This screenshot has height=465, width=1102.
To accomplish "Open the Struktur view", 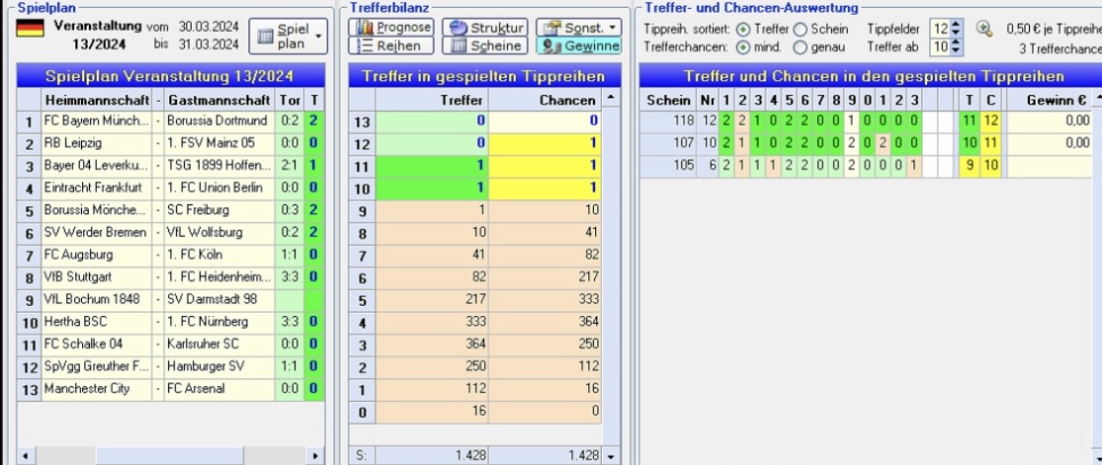I will pyautogui.click(x=485, y=28).
